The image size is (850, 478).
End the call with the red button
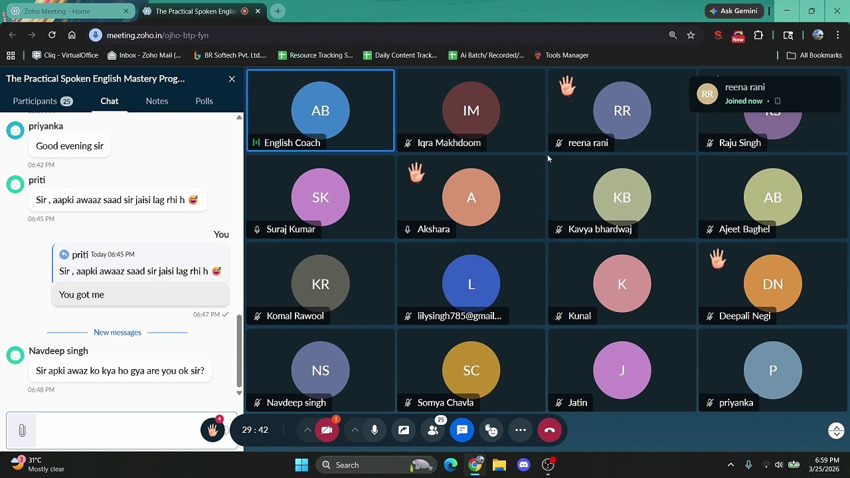tap(550, 430)
